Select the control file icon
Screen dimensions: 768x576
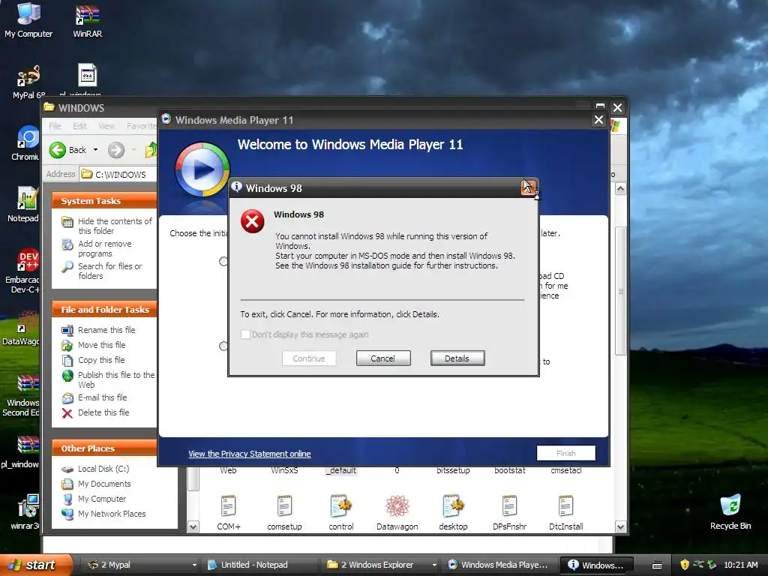click(x=341, y=512)
